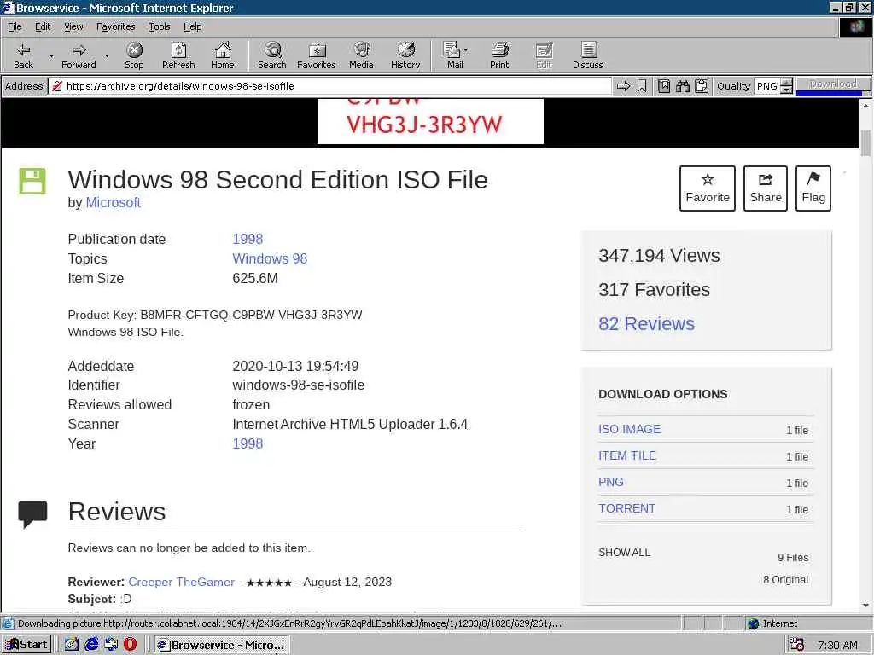This screenshot has width=874, height=655.
Task: Download the ISO IMAGE option
Action: click(629, 430)
